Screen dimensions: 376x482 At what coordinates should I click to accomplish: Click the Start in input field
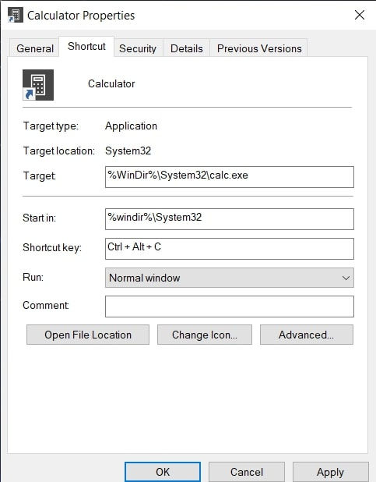[230, 219]
